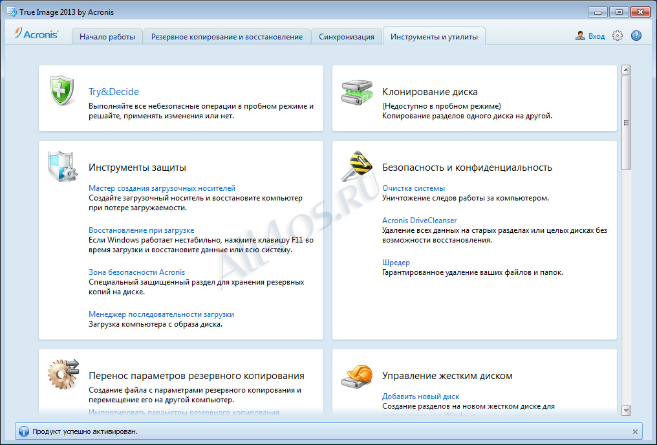Open the Очистка системы link
Viewport: 657px width, 445px height.
[x=413, y=188]
